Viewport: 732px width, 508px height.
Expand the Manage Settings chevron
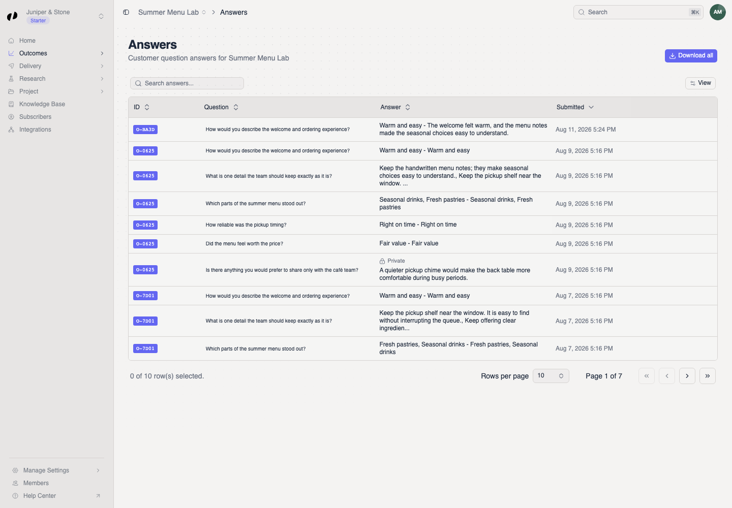[98, 470]
